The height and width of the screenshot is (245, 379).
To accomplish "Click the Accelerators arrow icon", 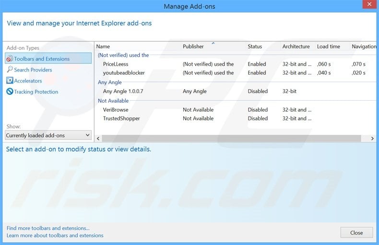I will coord(10,81).
